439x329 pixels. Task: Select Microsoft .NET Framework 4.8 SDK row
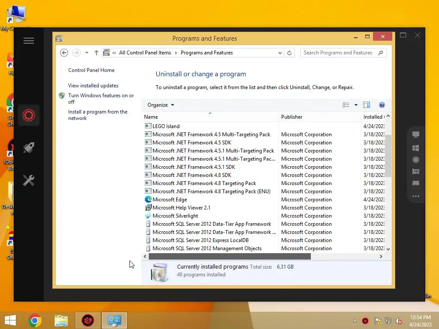tap(265, 175)
